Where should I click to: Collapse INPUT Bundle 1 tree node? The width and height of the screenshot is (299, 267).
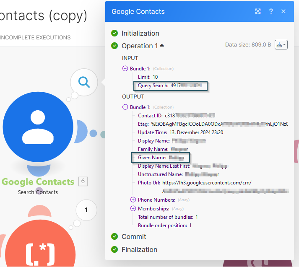point(125,68)
